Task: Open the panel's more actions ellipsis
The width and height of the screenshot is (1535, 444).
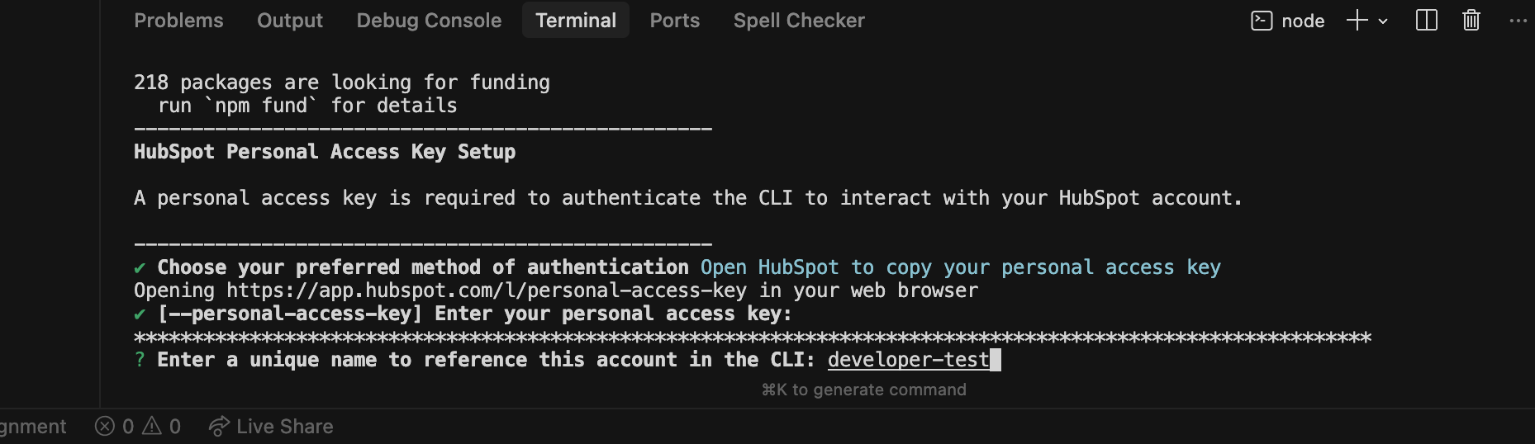Action: (1518, 21)
